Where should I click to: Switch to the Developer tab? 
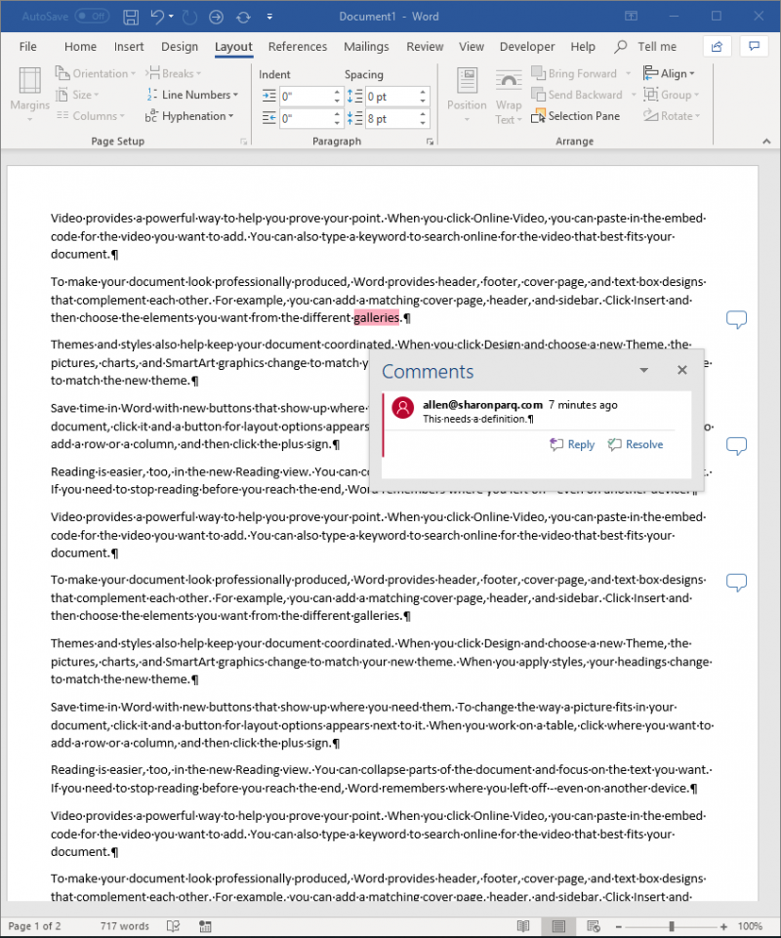527,47
